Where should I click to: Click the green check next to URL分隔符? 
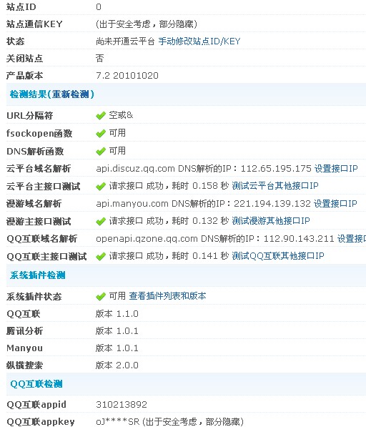click(101, 115)
